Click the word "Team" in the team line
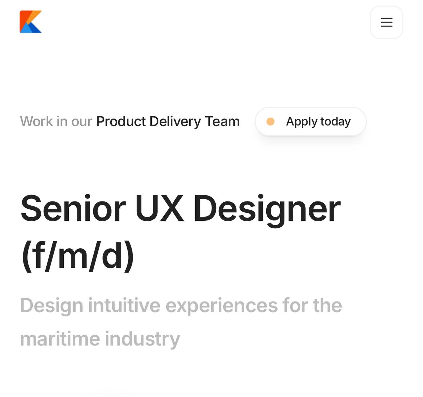 tap(222, 122)
